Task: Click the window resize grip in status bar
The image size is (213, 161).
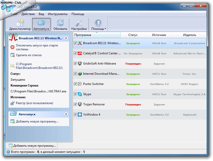Action: (205, 153)
